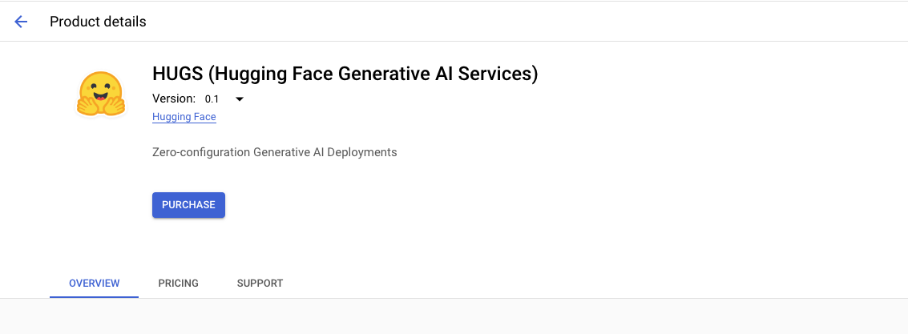Switch to the OVERVIEW tab

94,284
